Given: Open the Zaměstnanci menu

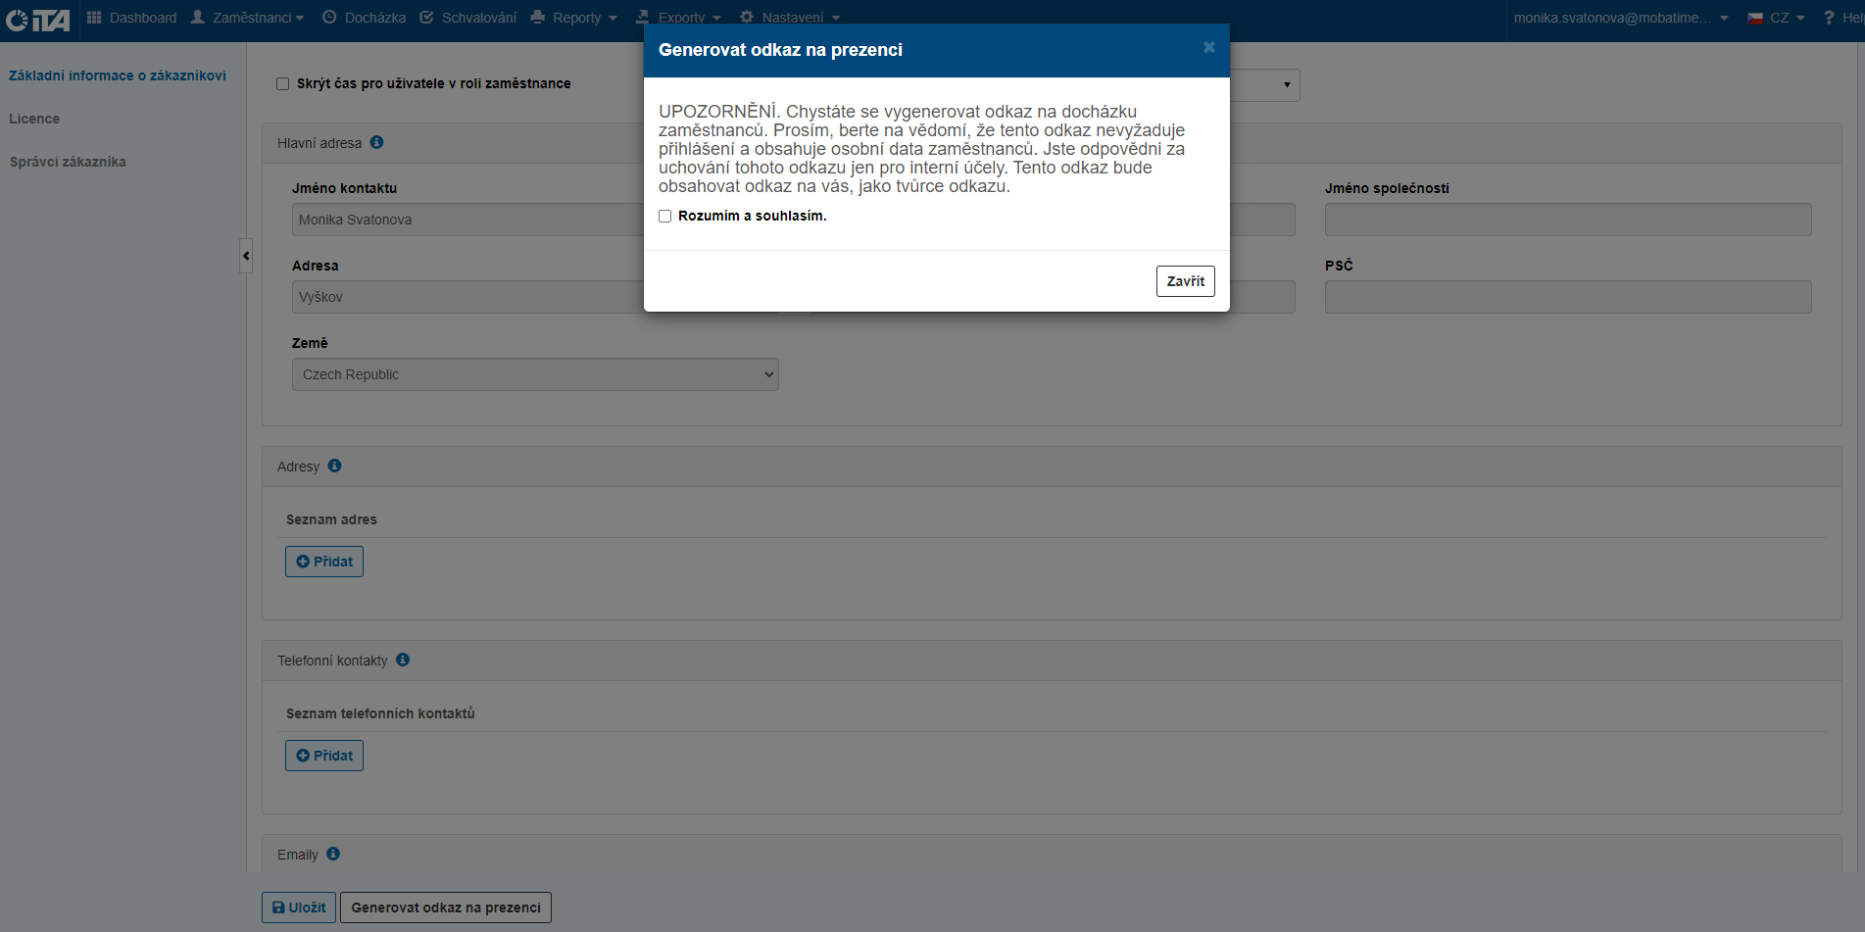Looking at the screenshot, I should pyautogui.click(x=248, y=18).
